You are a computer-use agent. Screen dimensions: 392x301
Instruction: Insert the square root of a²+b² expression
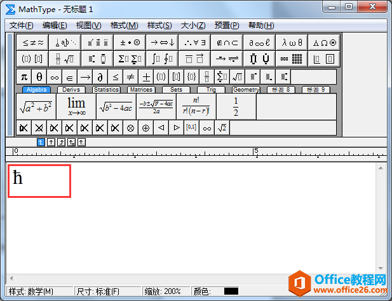coord(36,107)
